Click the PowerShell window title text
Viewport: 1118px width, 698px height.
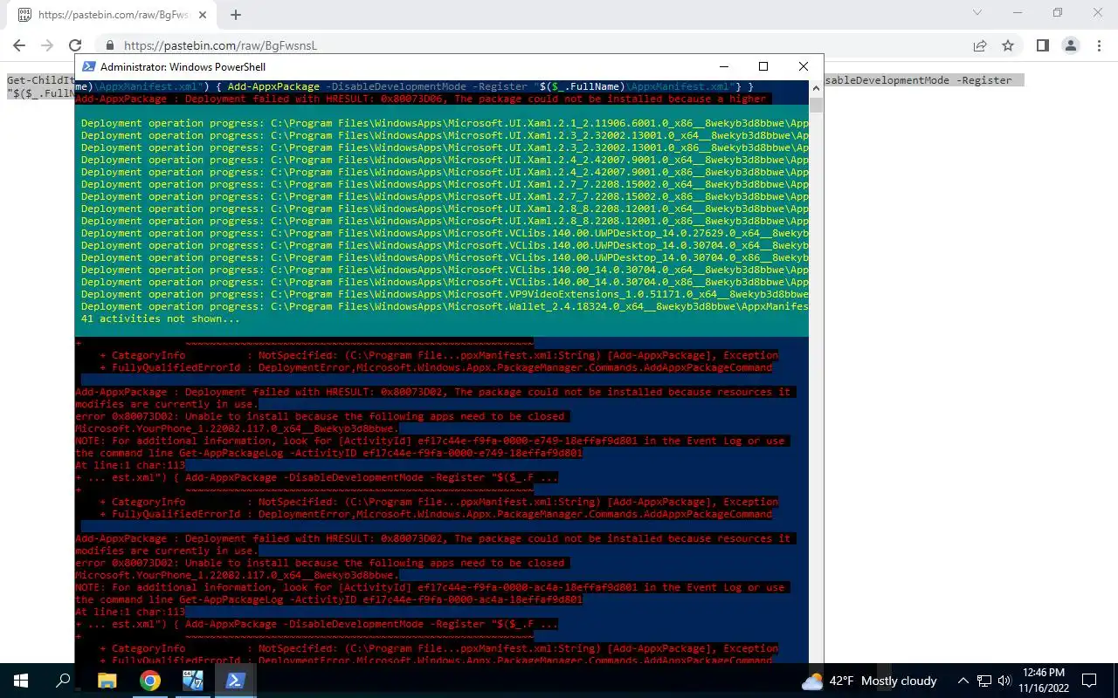coord(183,66)
